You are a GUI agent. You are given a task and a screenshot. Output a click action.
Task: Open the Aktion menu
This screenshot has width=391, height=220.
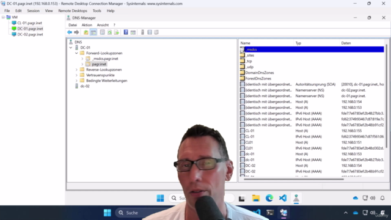(x=87, y=25)
